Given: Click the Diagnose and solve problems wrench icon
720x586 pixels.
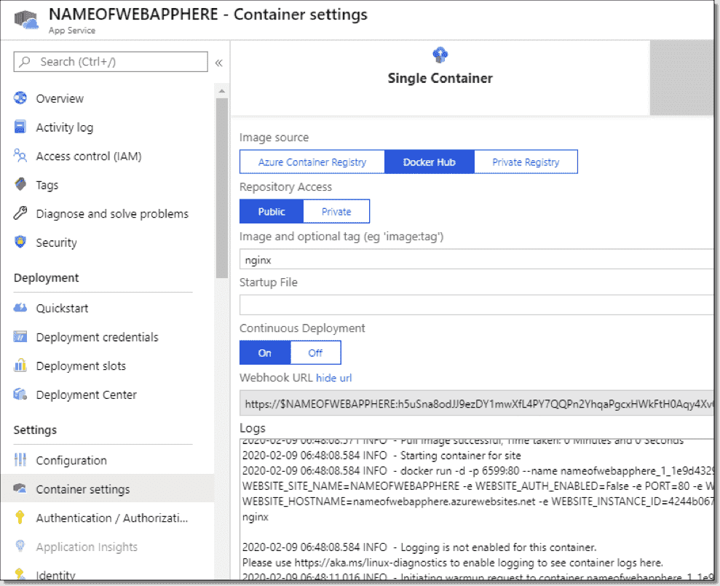Looking at the screenshot, I should 20,214.
